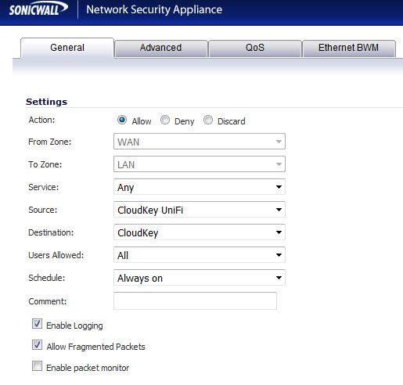
Task: Toggle the Allow Fragmented Packets checkbox
Action: pyautogui.click(x=37, y=345)
